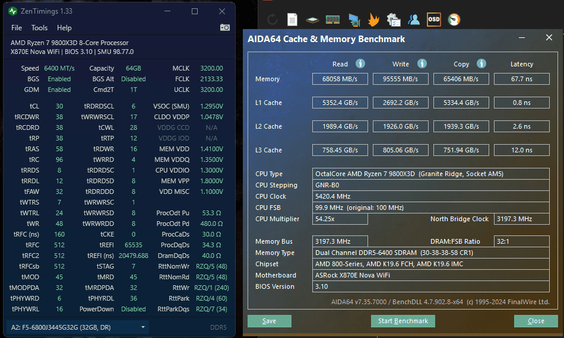
Task: Click the info icon next to Copy
Action: pos(481,63)
